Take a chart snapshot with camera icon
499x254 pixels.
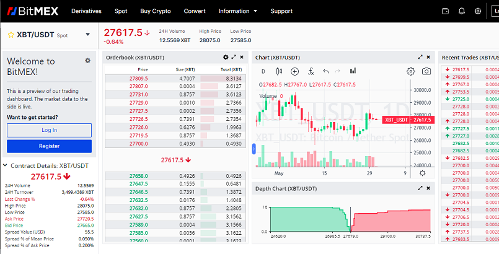pos(426,71)
